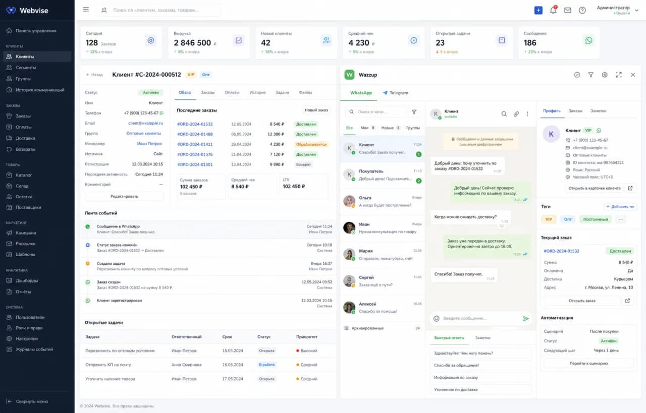Open Wazzup settings gear icon
This screenshot has height=413, width=646.
pos(605,75)
